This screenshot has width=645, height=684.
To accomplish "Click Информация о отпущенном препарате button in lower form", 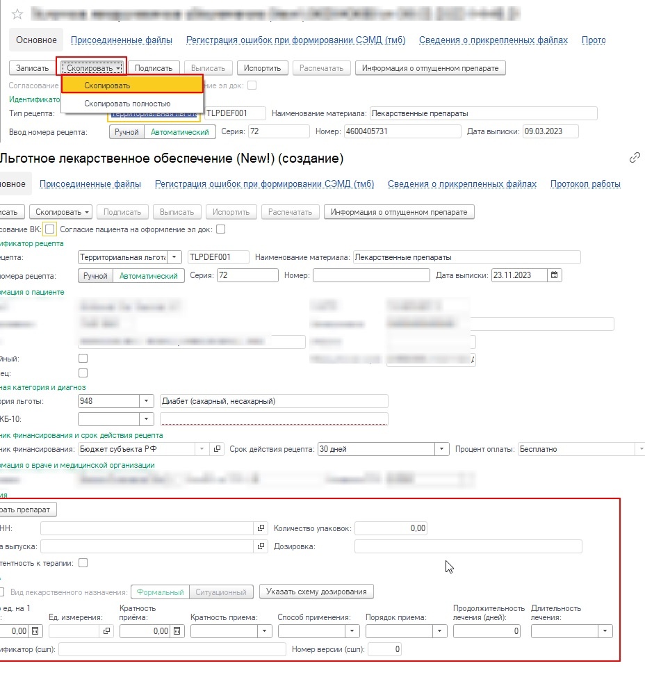I will tap(399, 212).
